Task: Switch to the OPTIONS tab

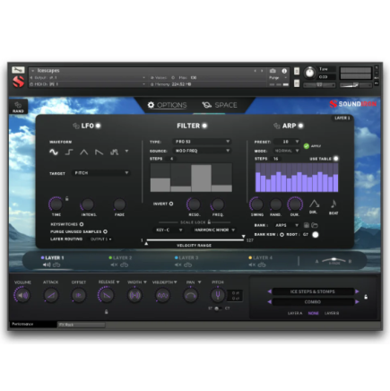Action: 168,105
